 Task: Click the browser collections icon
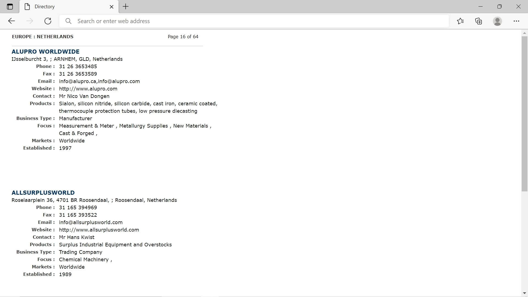(x=479, y=21)
